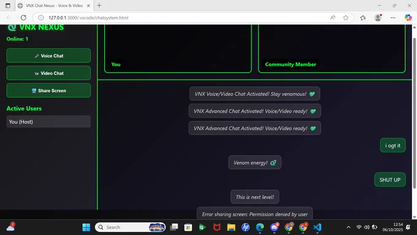Viewport: 417px width, 235px height.
Task: Open Settings and more ellipsis menu
Action: point(393,18)
